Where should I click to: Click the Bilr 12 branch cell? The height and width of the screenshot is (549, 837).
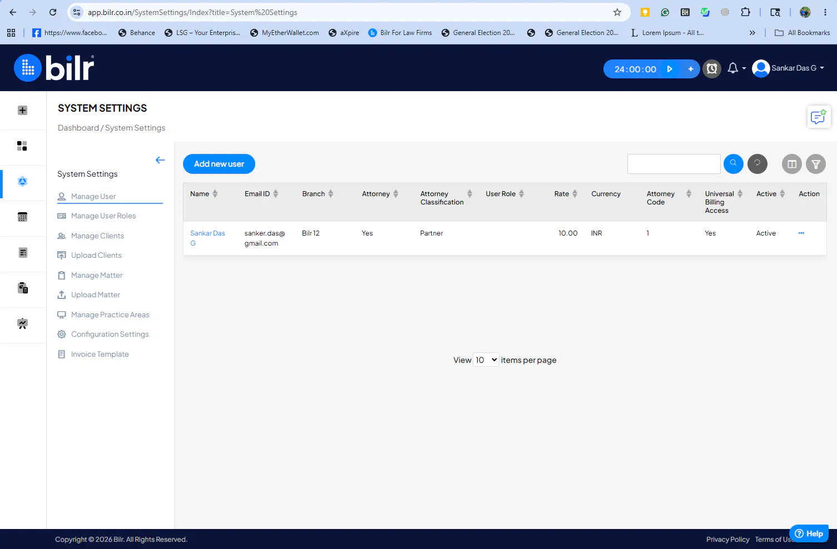311,233
